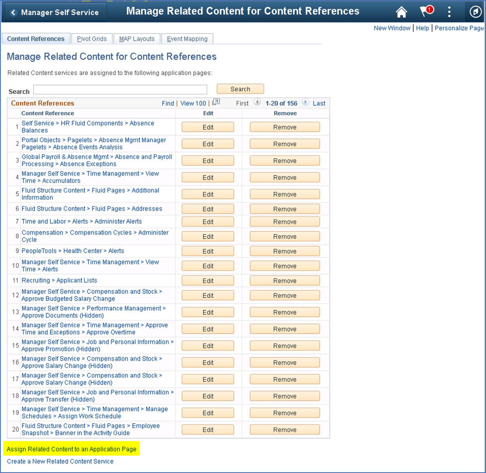
Task: Go to the Home page icon
Action: tap(401, 12)
